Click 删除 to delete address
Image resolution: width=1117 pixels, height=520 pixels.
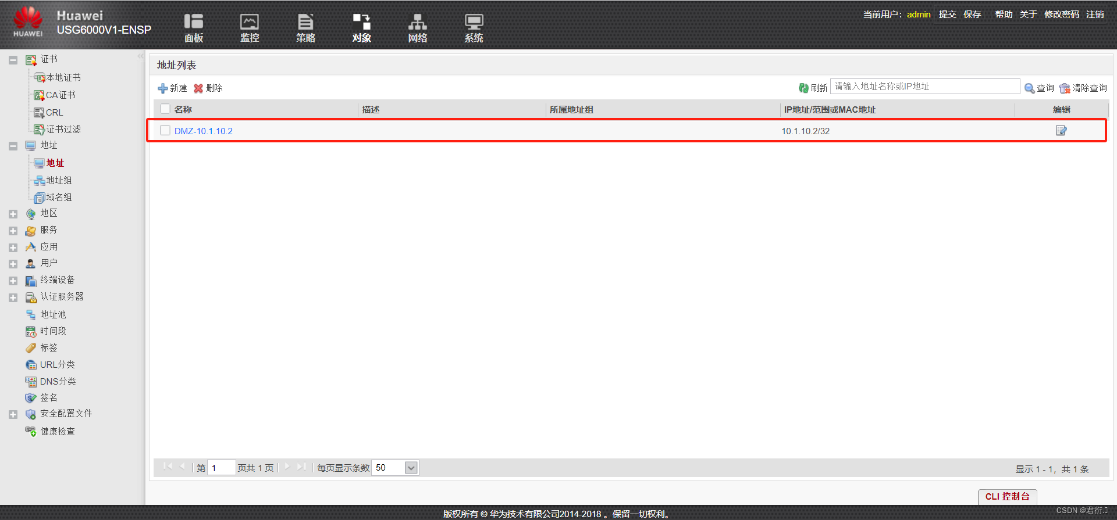pos(208,88)
